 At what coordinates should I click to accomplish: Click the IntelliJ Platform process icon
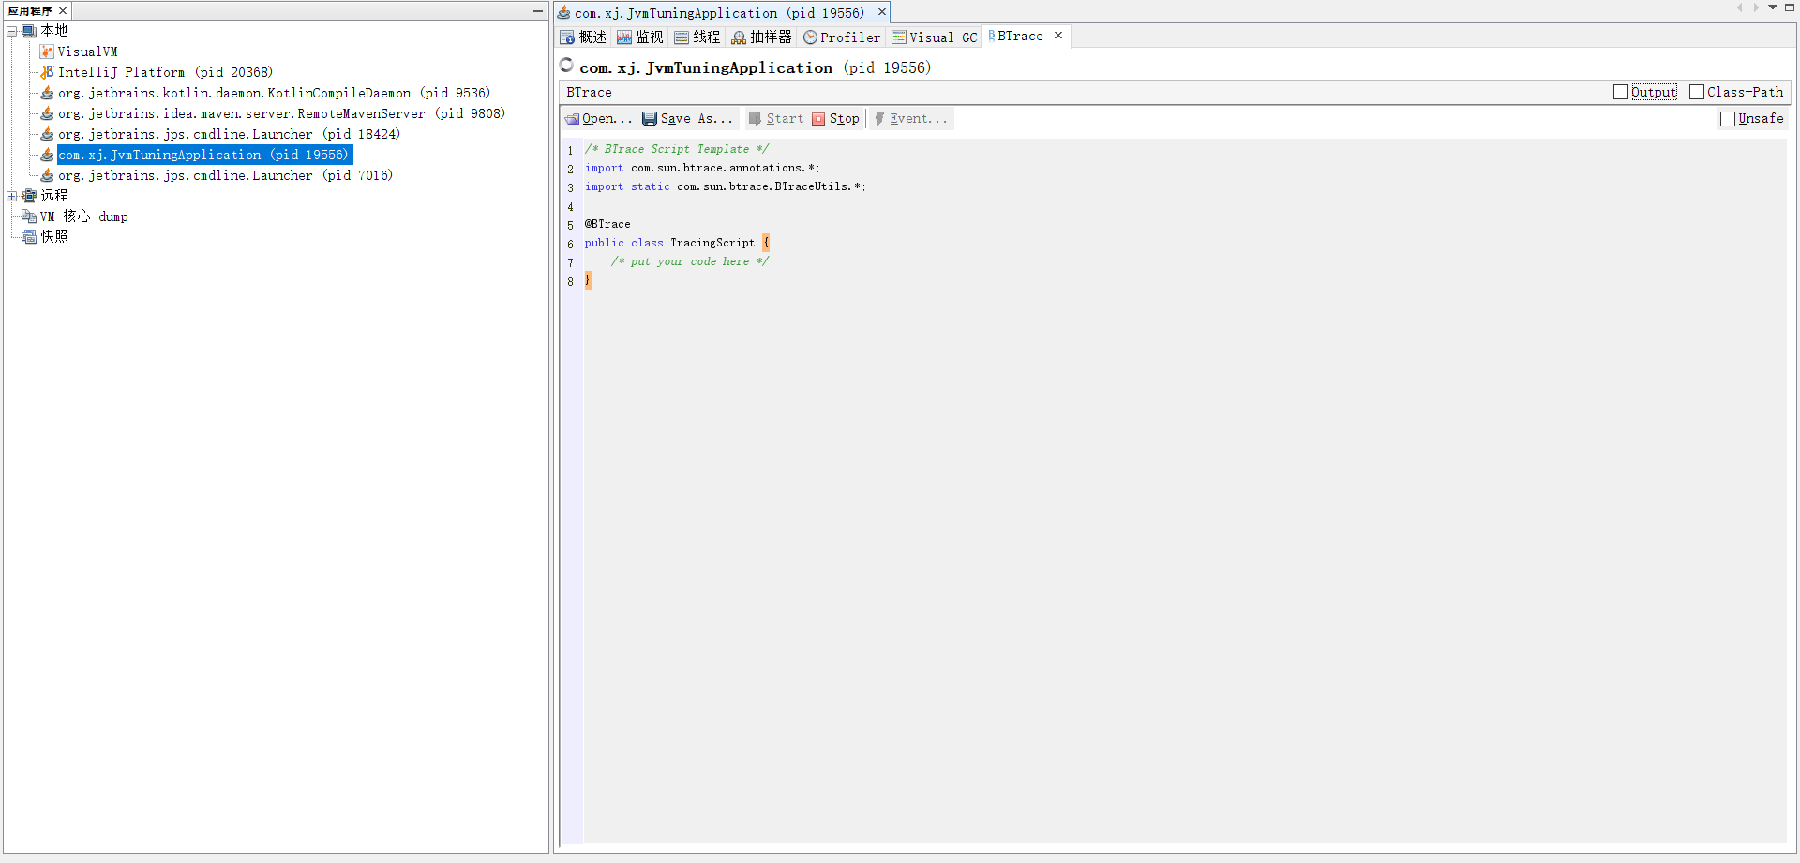coord(47,72)
